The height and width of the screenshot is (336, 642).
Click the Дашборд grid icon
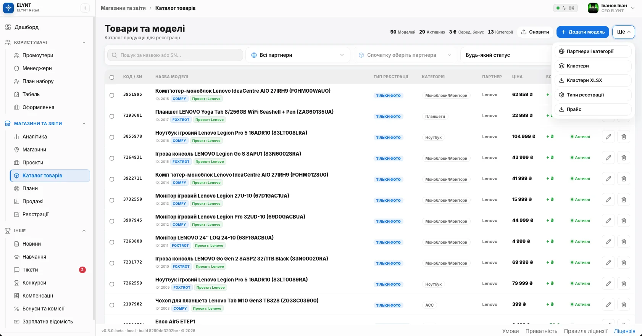point(8,27)
